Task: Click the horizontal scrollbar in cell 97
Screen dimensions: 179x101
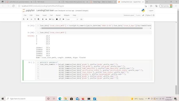Action: point(92,28)
